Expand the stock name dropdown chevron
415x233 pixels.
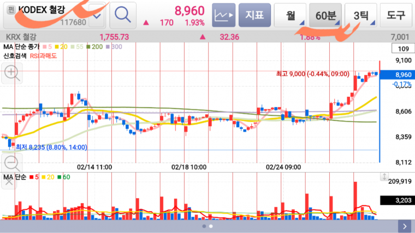click(x=97, y=16)
